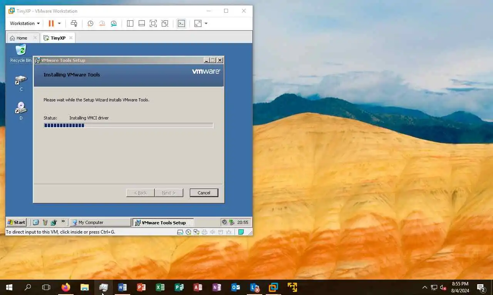This screenshot has height=295, width=493.
Task: Open Internet Explorer from quick launch
Action: (36, 222)
